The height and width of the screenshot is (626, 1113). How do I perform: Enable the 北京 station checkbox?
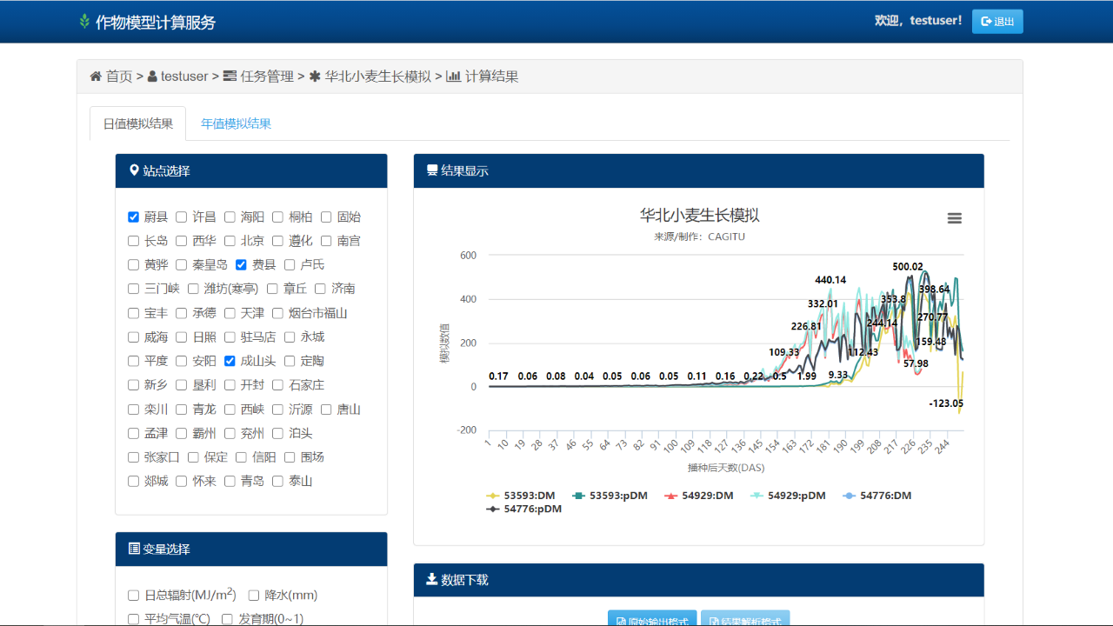[x=230, y=241]
